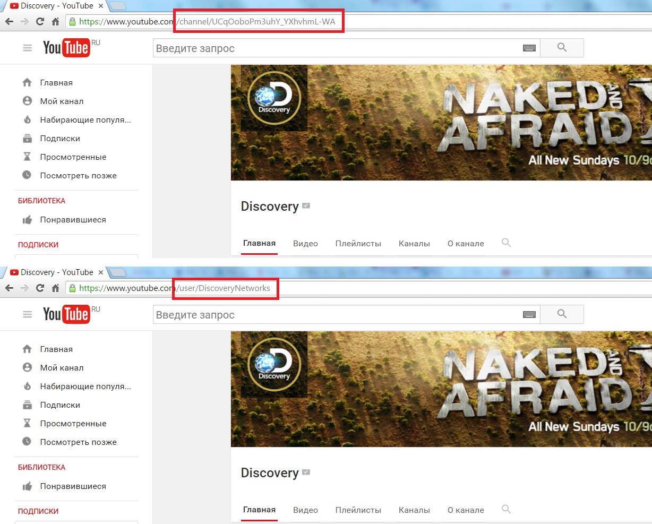Viewport: 652px width, 524px height.
Task: Open a new tab in the upper browser window
Action: tap(118, 6)
